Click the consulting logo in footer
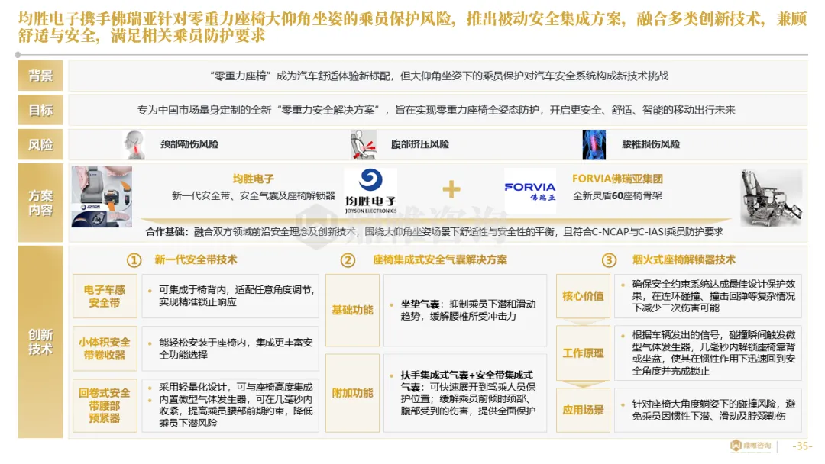 tap(751, 446)
